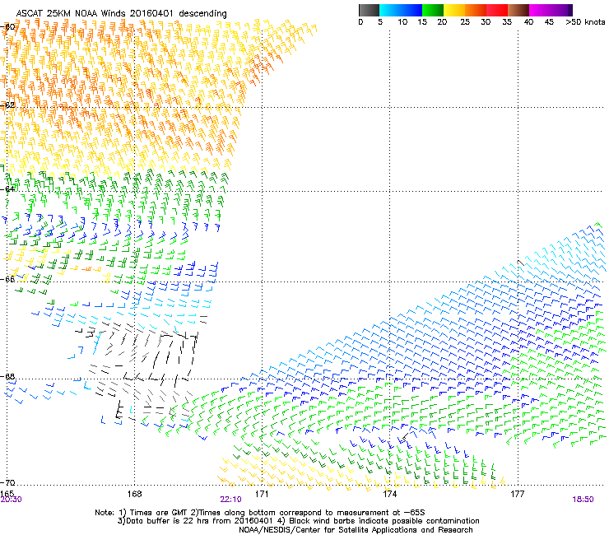This screenshot has height=535, width=609.
Task: Click the "171" longitude axis label
Action: pyautogui.click(x=262, y=494)
